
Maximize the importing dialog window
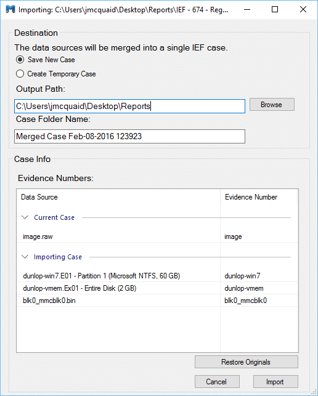[x=275, y=10]
